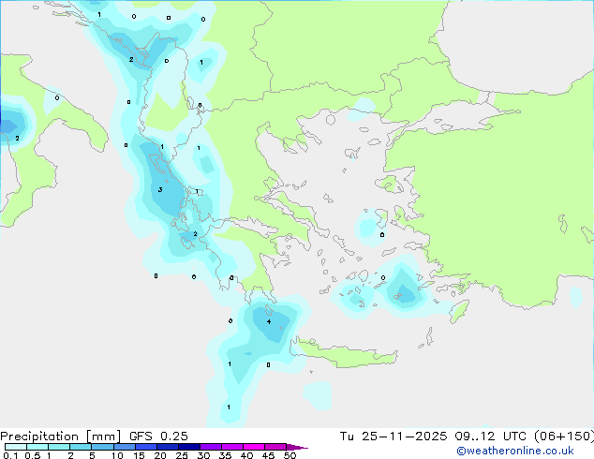
Task: Click the '0.1' legend scale label
Action: tap(10, 455)
